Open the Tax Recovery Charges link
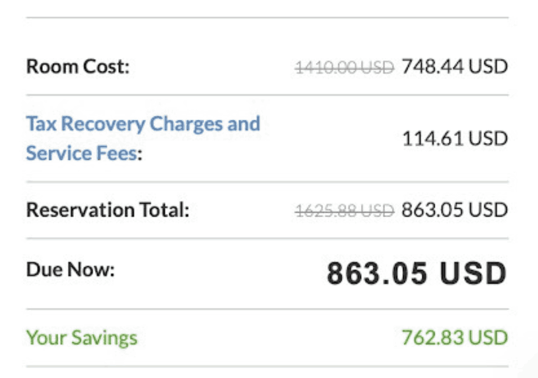538x378 pixels. click(x=143, y=124)
